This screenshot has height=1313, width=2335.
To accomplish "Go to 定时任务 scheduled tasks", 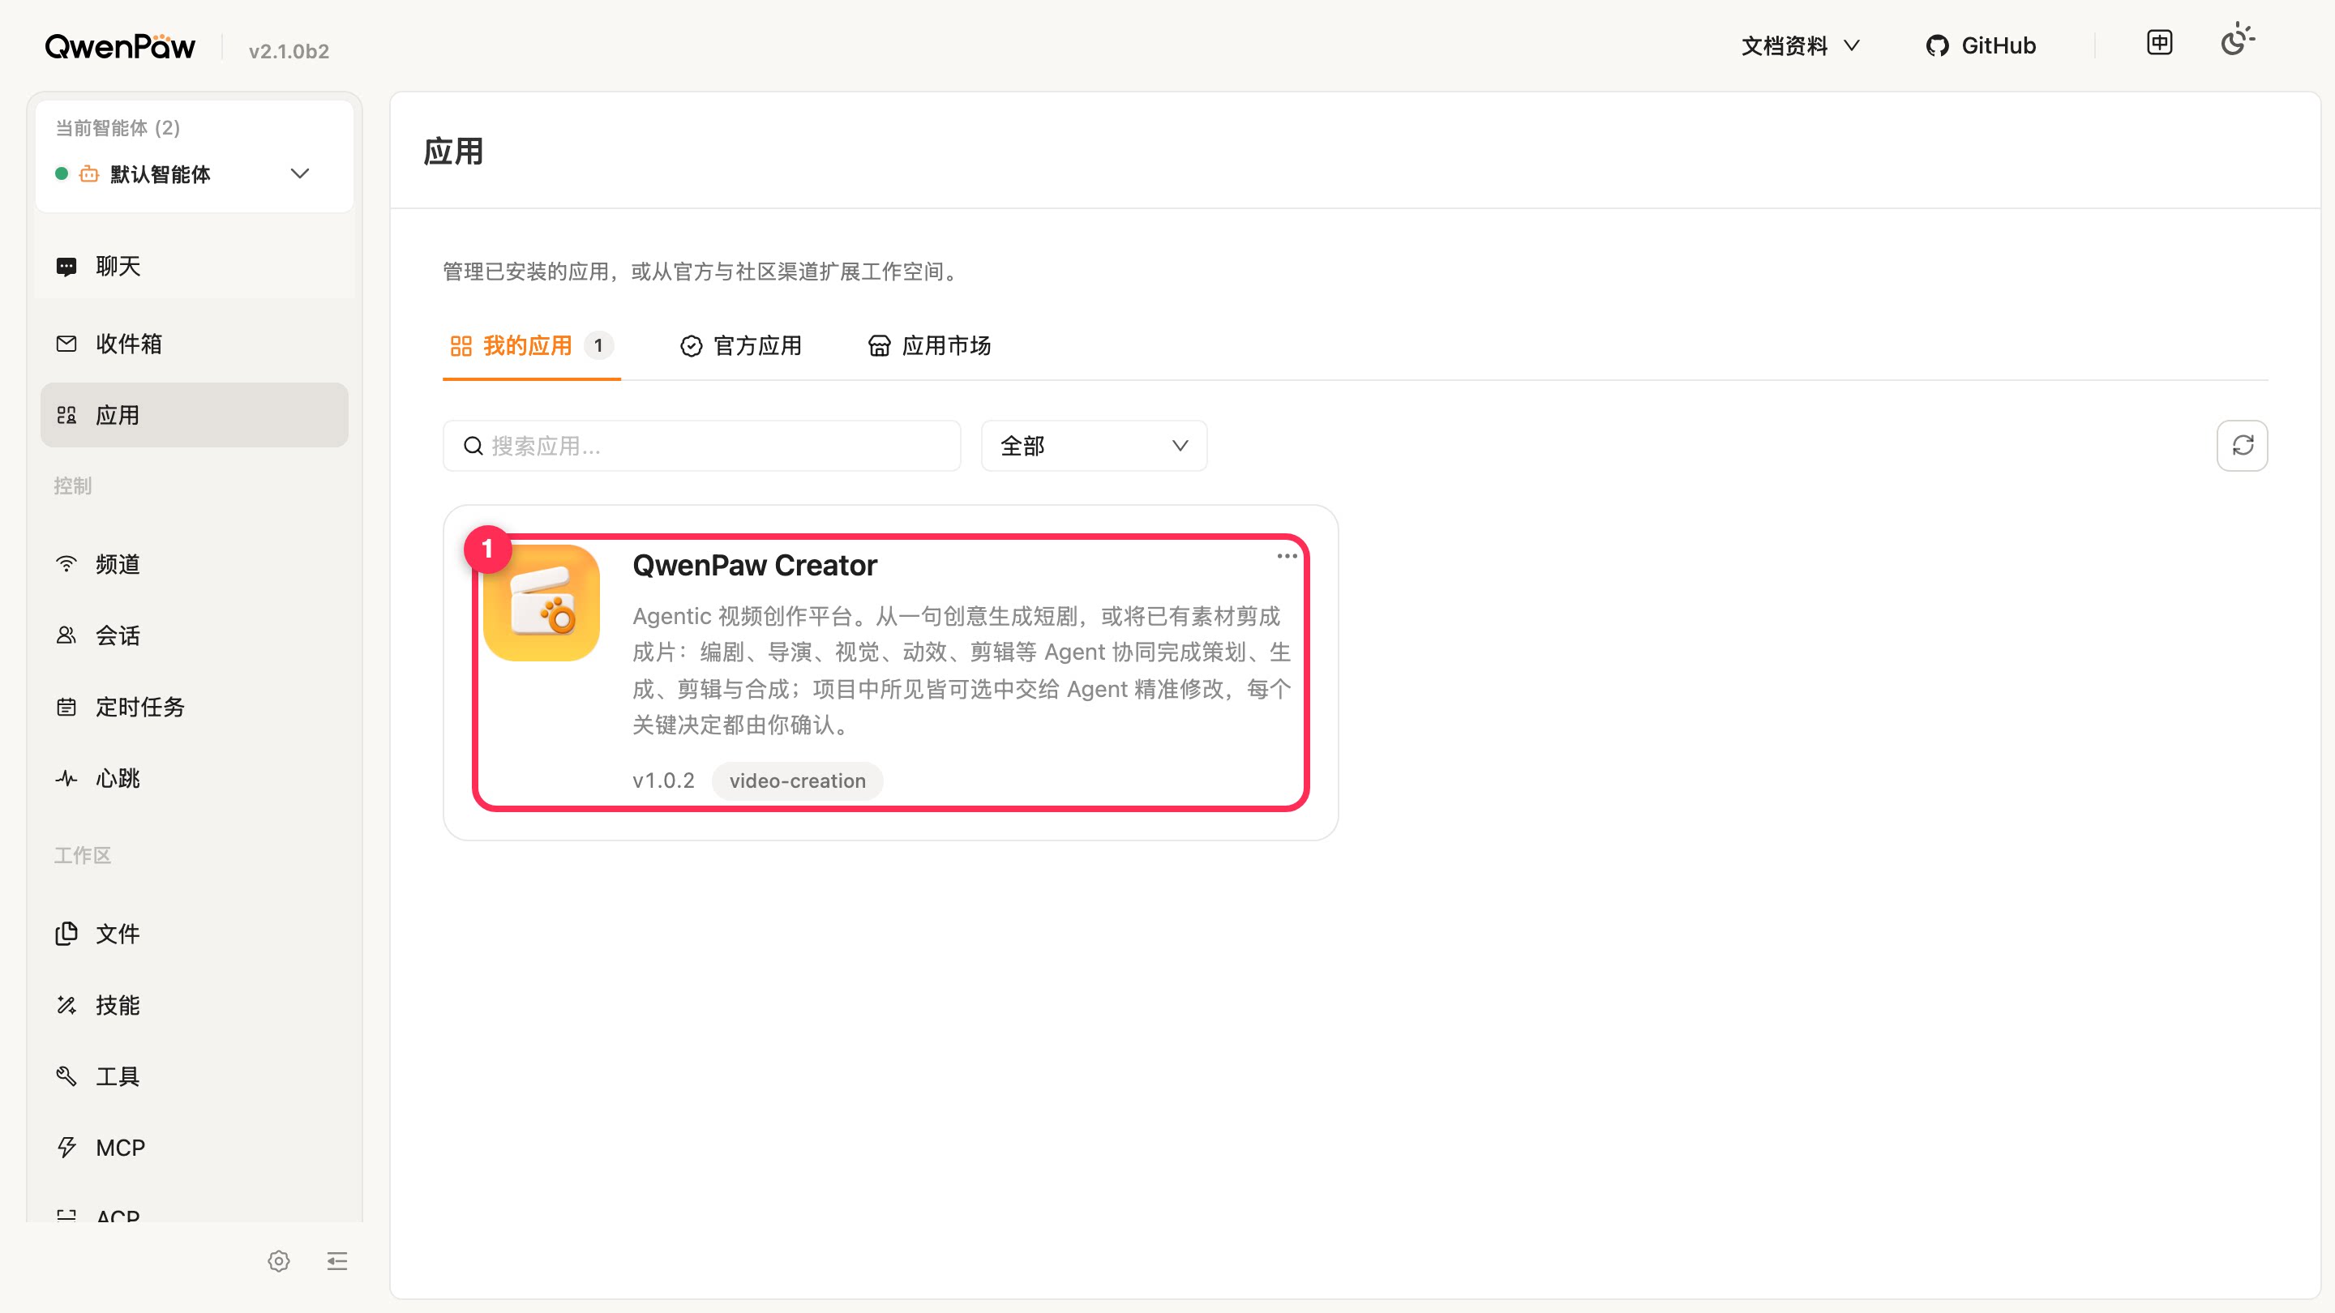I will point(194,707).
